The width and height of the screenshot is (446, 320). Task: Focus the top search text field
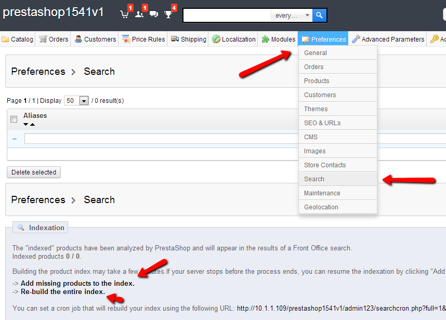(227, 16)
